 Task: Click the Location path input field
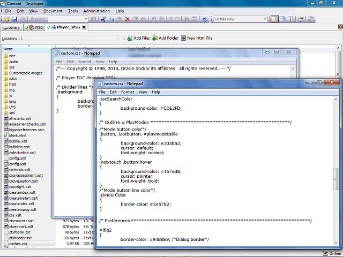[69, 39]
